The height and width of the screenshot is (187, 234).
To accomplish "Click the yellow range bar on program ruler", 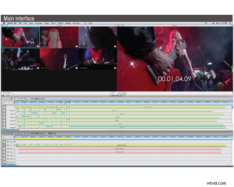I will [x=44, y=138].
